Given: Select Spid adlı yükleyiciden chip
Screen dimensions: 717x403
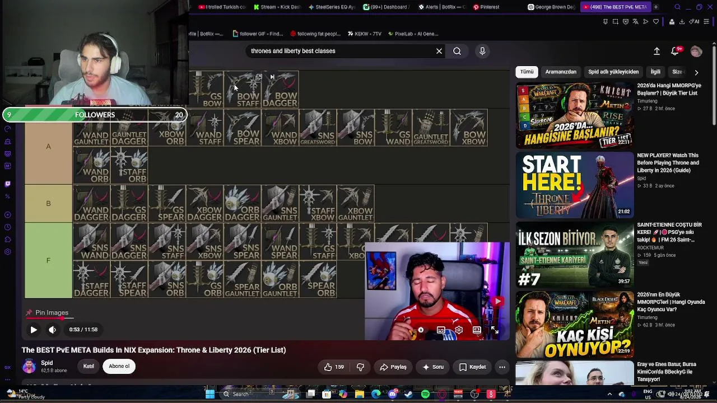Looking at the screenshot, I should click(x=613, y=72).
